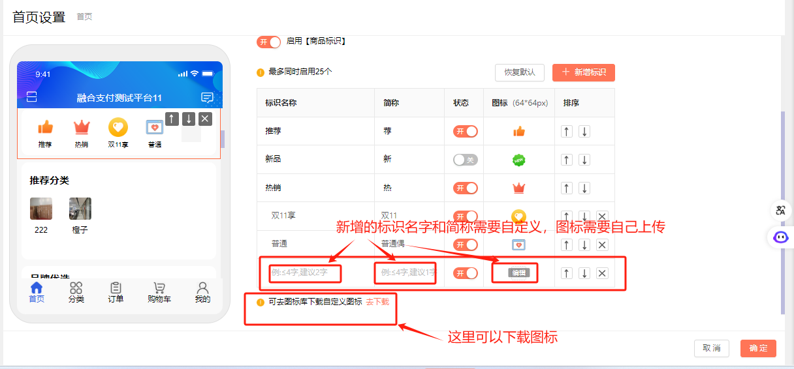Click the 普通 row badge icon

pos(519,245)
